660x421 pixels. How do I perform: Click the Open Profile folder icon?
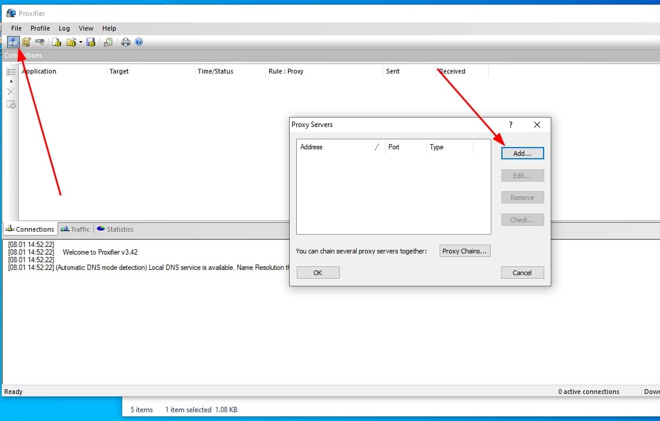tap(71, 42)
